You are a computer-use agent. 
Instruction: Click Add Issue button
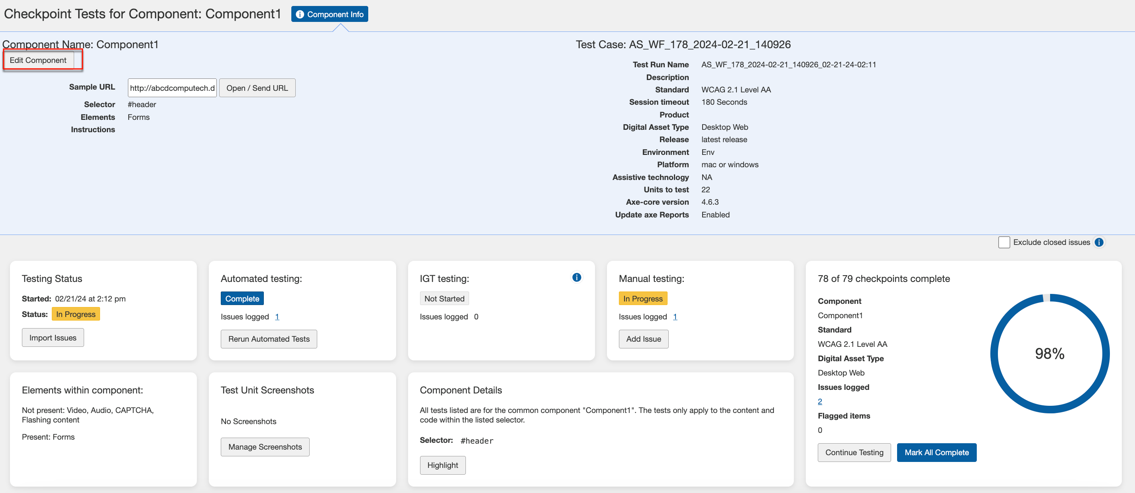pos(643,339)
